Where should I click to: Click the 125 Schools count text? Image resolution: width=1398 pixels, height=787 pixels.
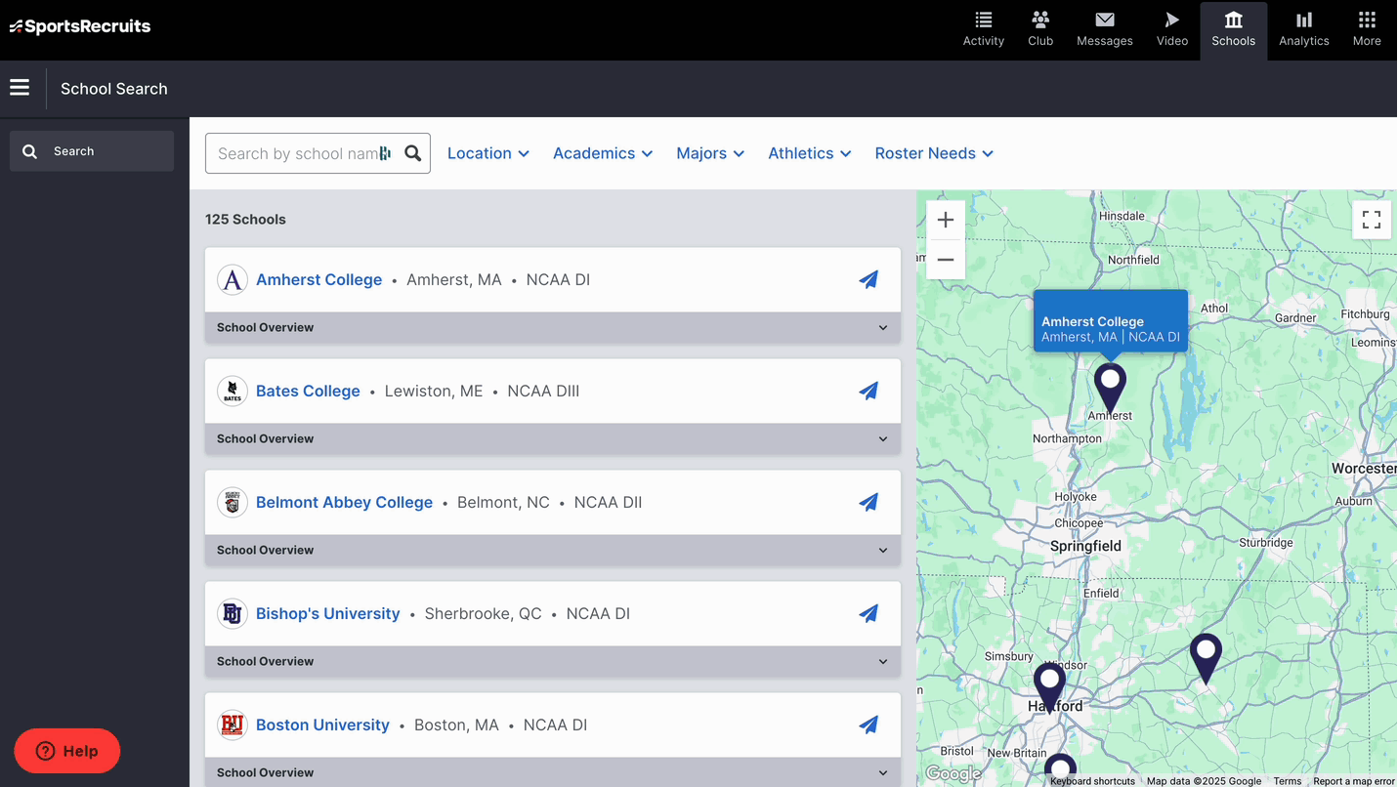tap(245, 219)
